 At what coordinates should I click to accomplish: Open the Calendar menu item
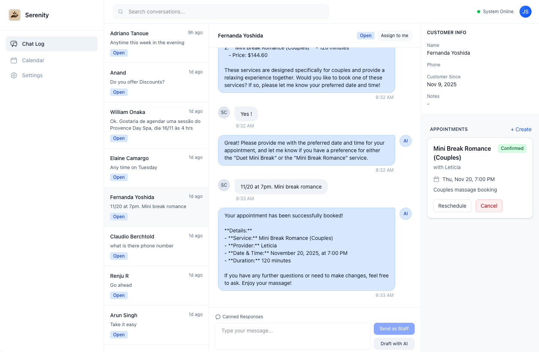click(x=33, y=60)
